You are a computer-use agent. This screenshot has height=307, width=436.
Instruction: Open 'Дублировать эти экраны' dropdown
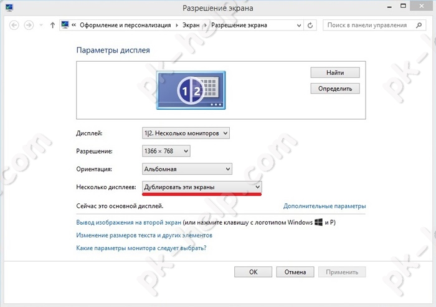[x=202, y=187]
